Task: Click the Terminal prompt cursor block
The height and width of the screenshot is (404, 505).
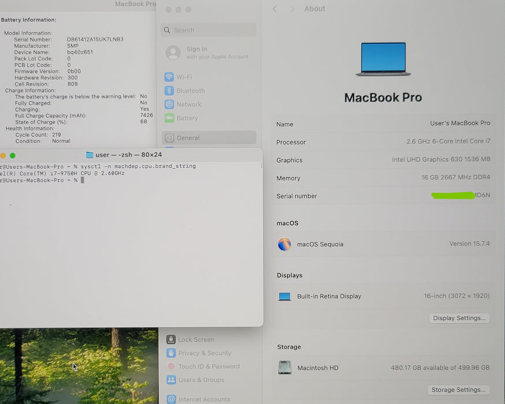Action: click(x=83, y=181)
